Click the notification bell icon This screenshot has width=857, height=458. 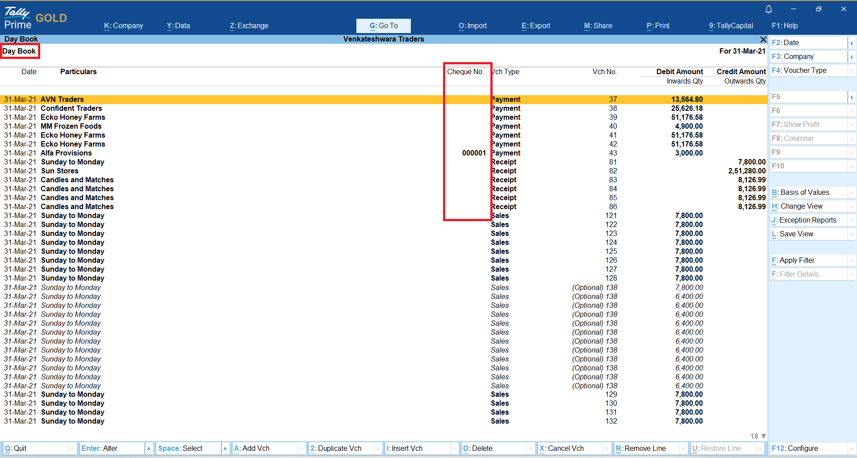(769, 9)
